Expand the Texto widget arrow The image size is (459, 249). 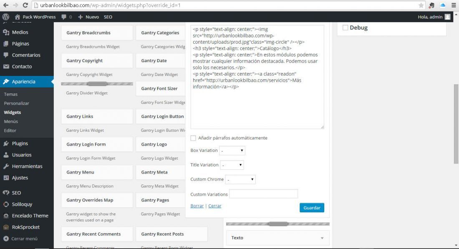pyautogui.click(x=322, y=238)
